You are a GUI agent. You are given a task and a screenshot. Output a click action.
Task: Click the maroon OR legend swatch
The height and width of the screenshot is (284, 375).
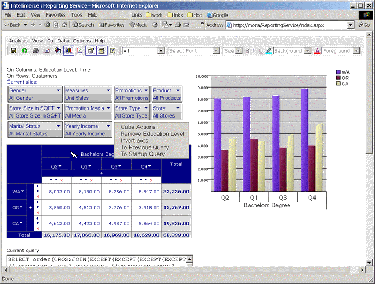pyautogui.click(x=338, y=78)
